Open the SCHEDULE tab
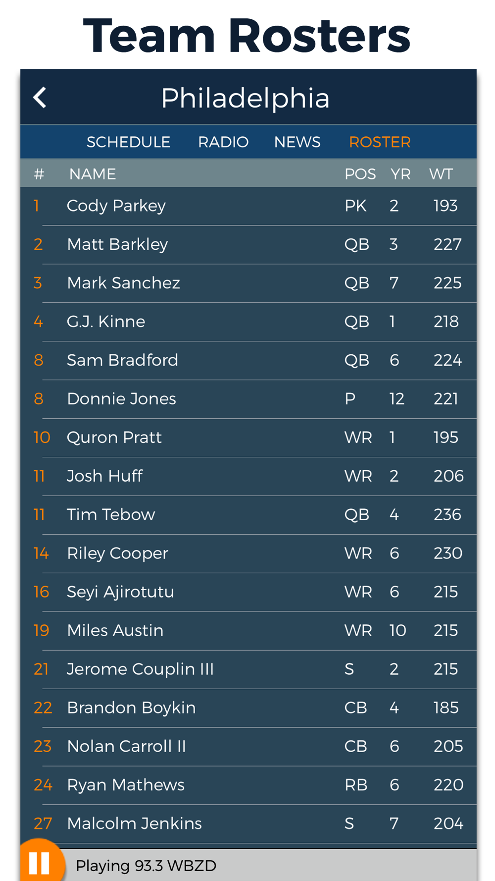 [128, 142]
